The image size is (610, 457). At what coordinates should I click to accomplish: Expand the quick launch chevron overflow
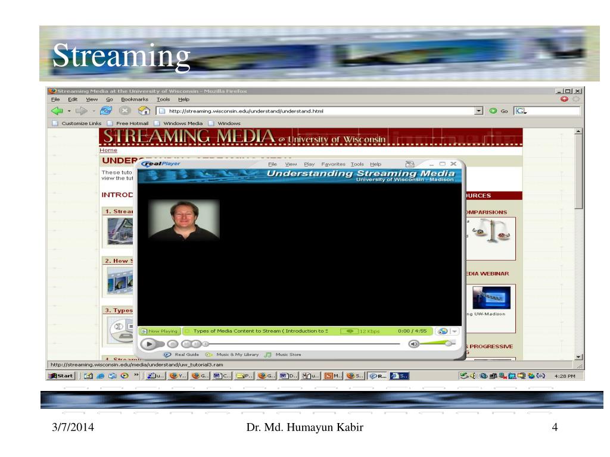point(136,375)
